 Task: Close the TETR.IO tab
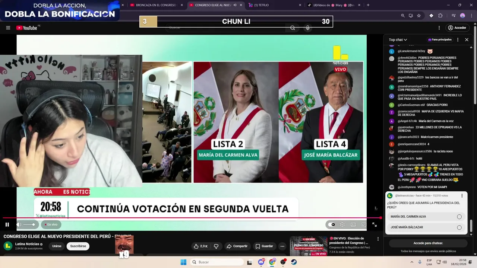tap(300, 5)
